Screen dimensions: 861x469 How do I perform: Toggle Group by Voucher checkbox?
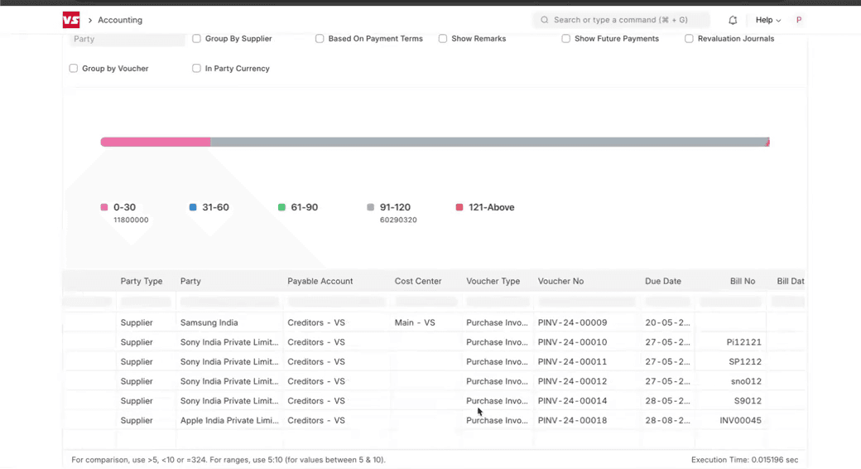74,68
